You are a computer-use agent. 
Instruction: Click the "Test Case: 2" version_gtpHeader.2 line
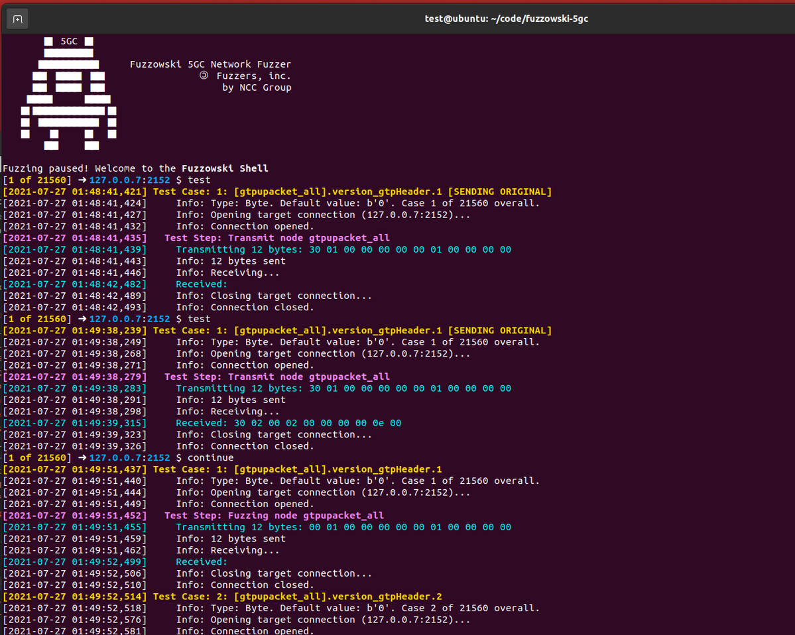point(297,597)
